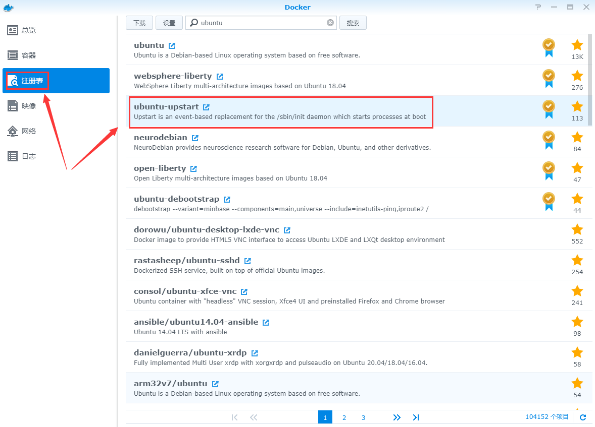Click external link icon next to websphere-liberty

click(220, 77)
